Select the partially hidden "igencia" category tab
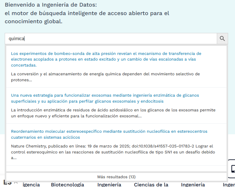 click(x=31, y=184)
